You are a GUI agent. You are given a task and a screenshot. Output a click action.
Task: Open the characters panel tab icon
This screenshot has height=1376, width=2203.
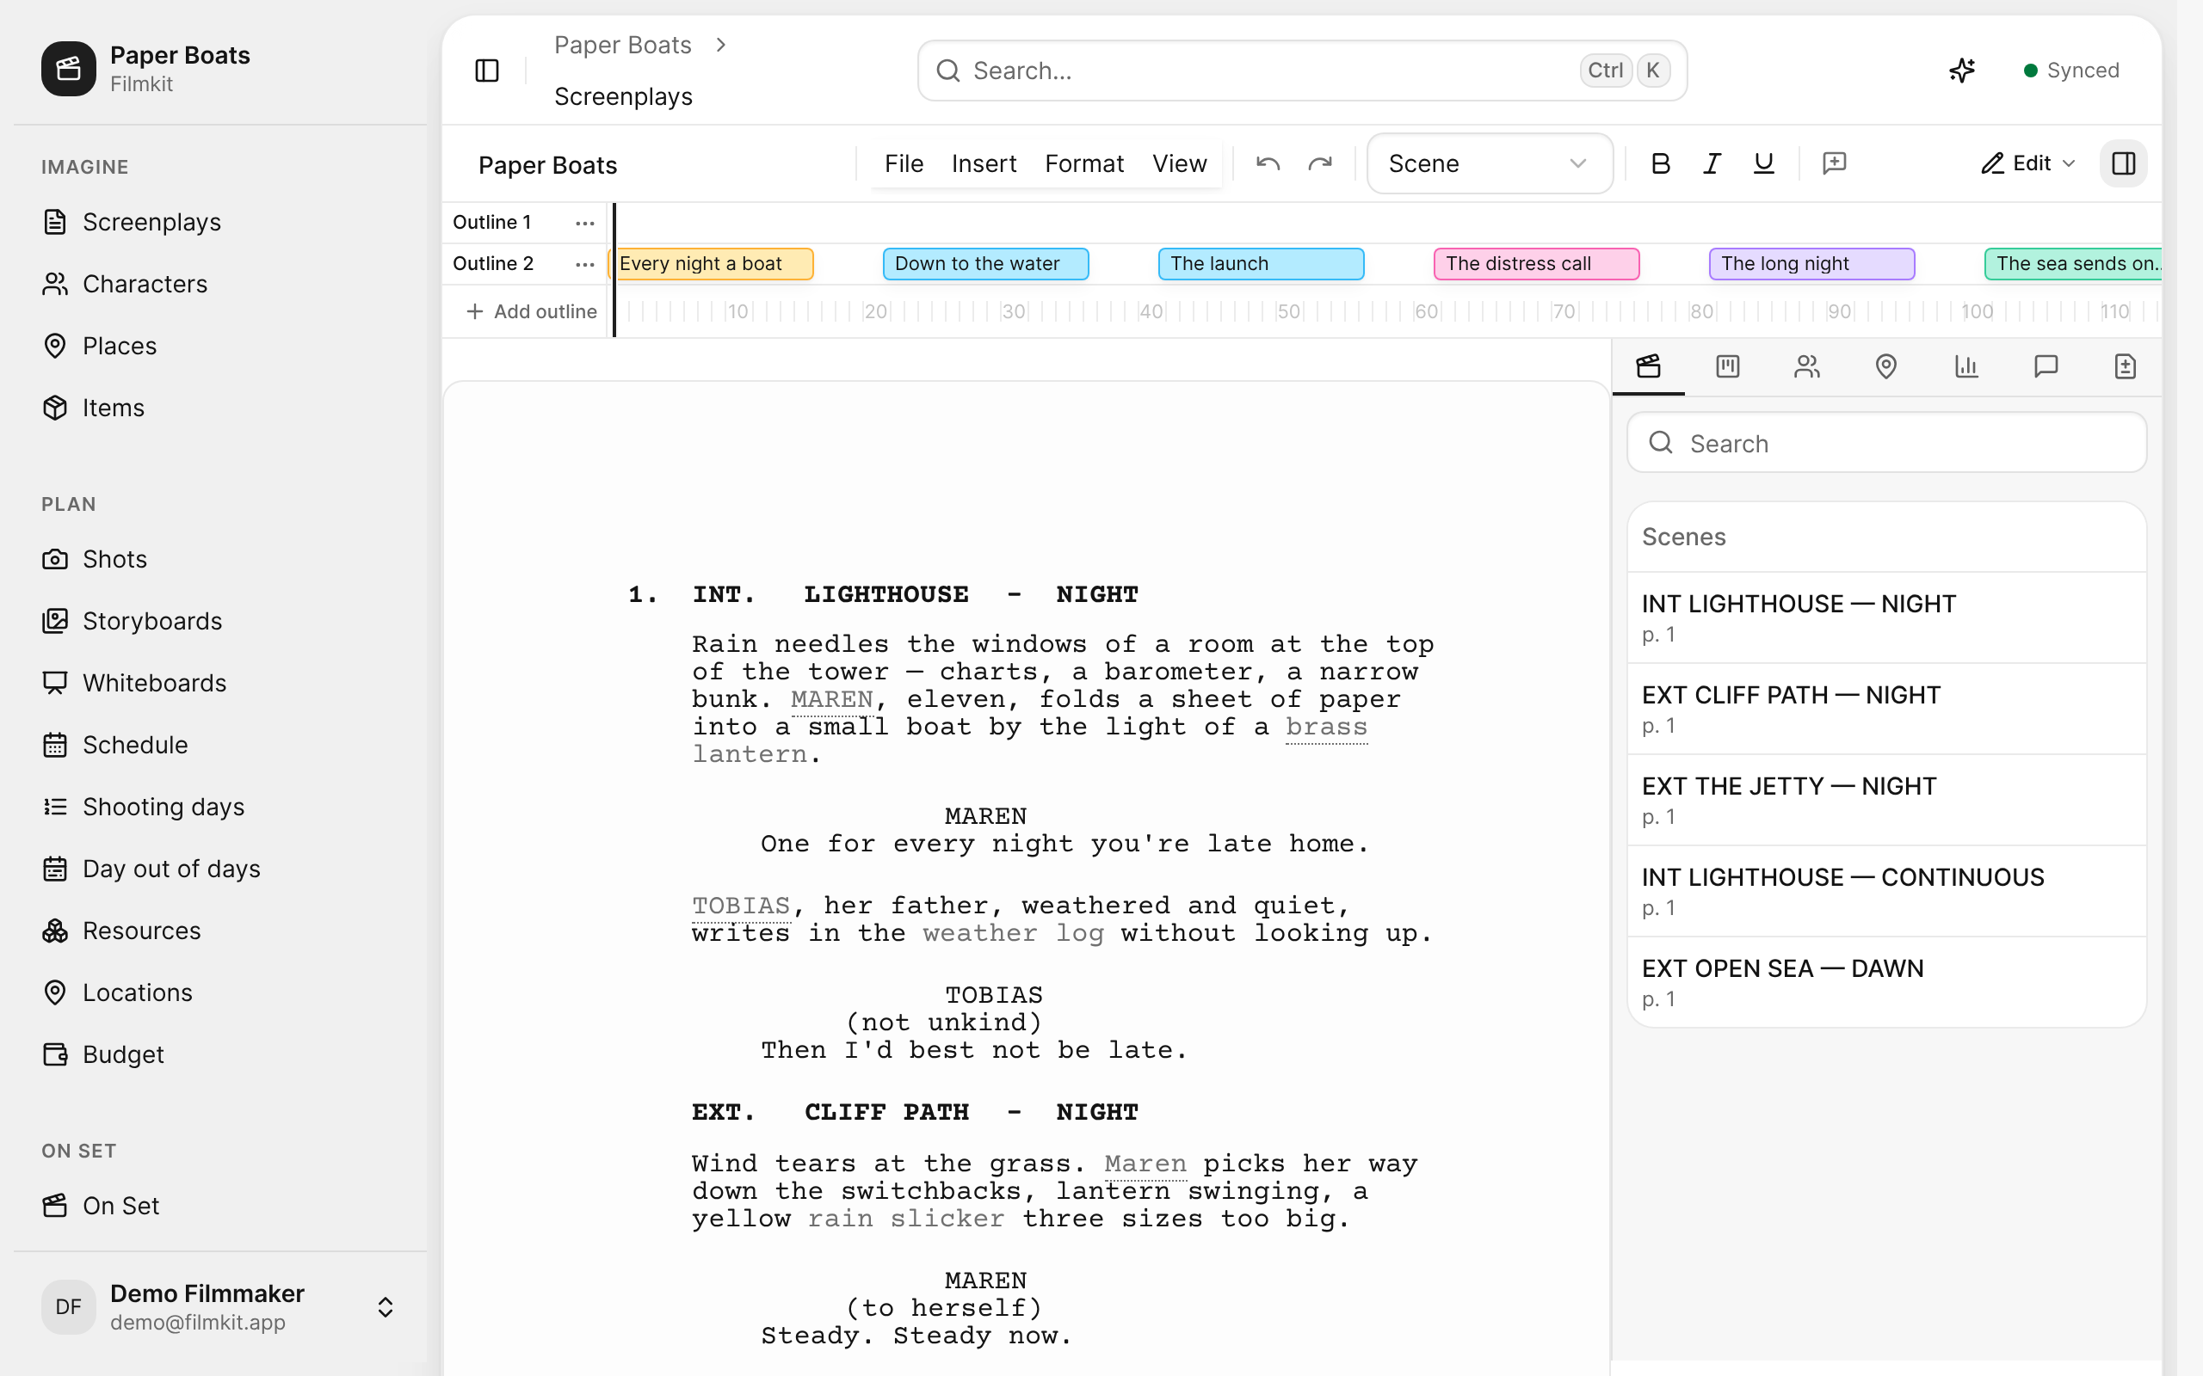coord(1807,366)
